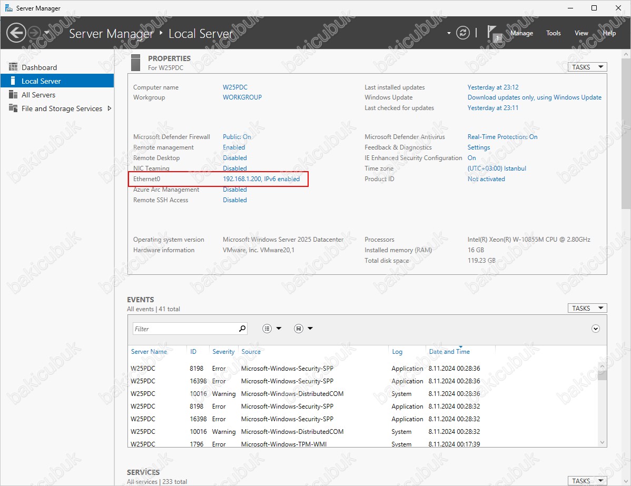Viewport: 631px width, 486px height.
Task: Click NIC Teaming Disabled link
Action: [x=235, y=168]
